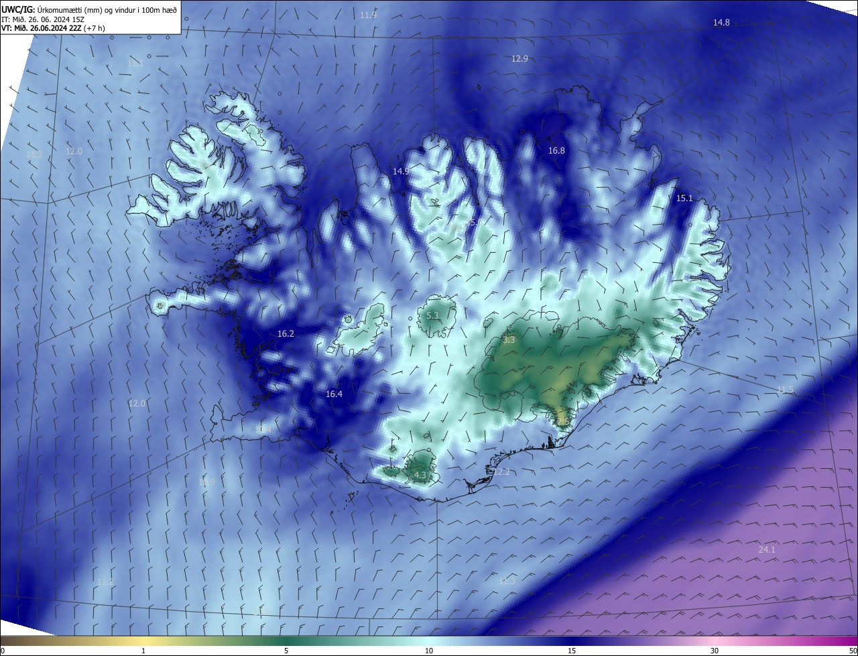Image resolution: width=858 pixels, height=656 pixels.
Task: Click the 12.2 value near the coast
Action: pos(501,472)
